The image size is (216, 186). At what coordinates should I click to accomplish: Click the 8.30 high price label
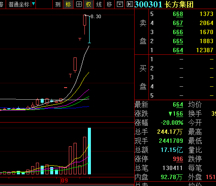(x=96, y=16)
